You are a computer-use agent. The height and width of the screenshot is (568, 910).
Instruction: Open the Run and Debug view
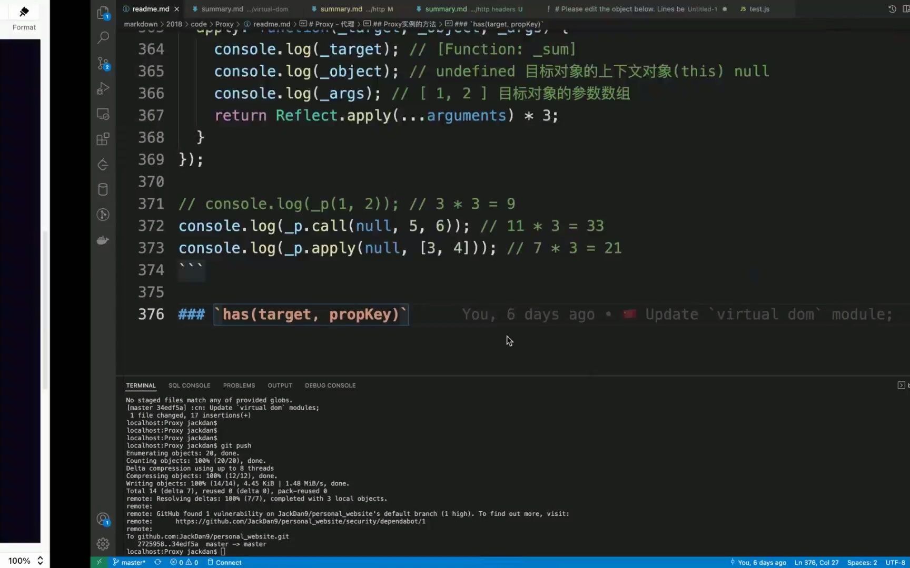(103, 88)
